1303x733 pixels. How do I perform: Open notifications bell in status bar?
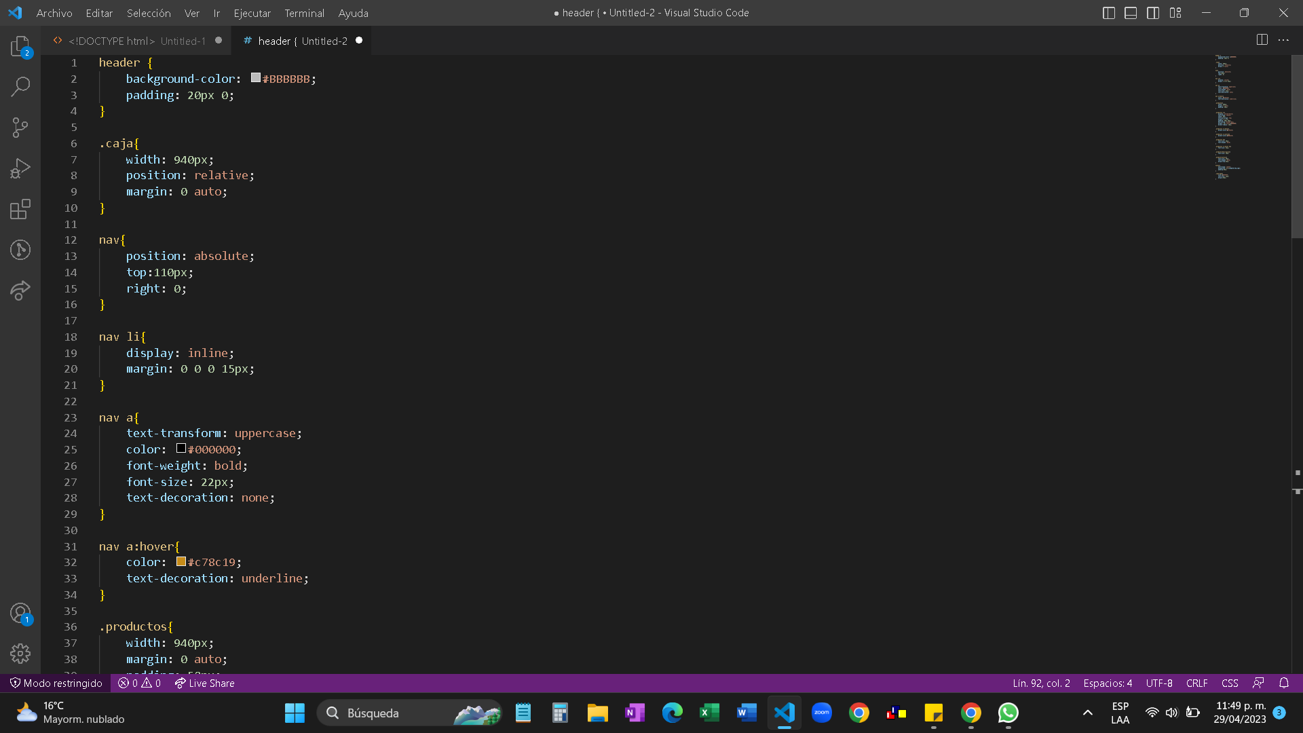(1284, 683)
